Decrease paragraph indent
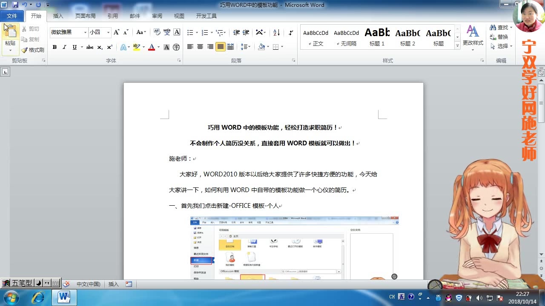 coord(236,32)
